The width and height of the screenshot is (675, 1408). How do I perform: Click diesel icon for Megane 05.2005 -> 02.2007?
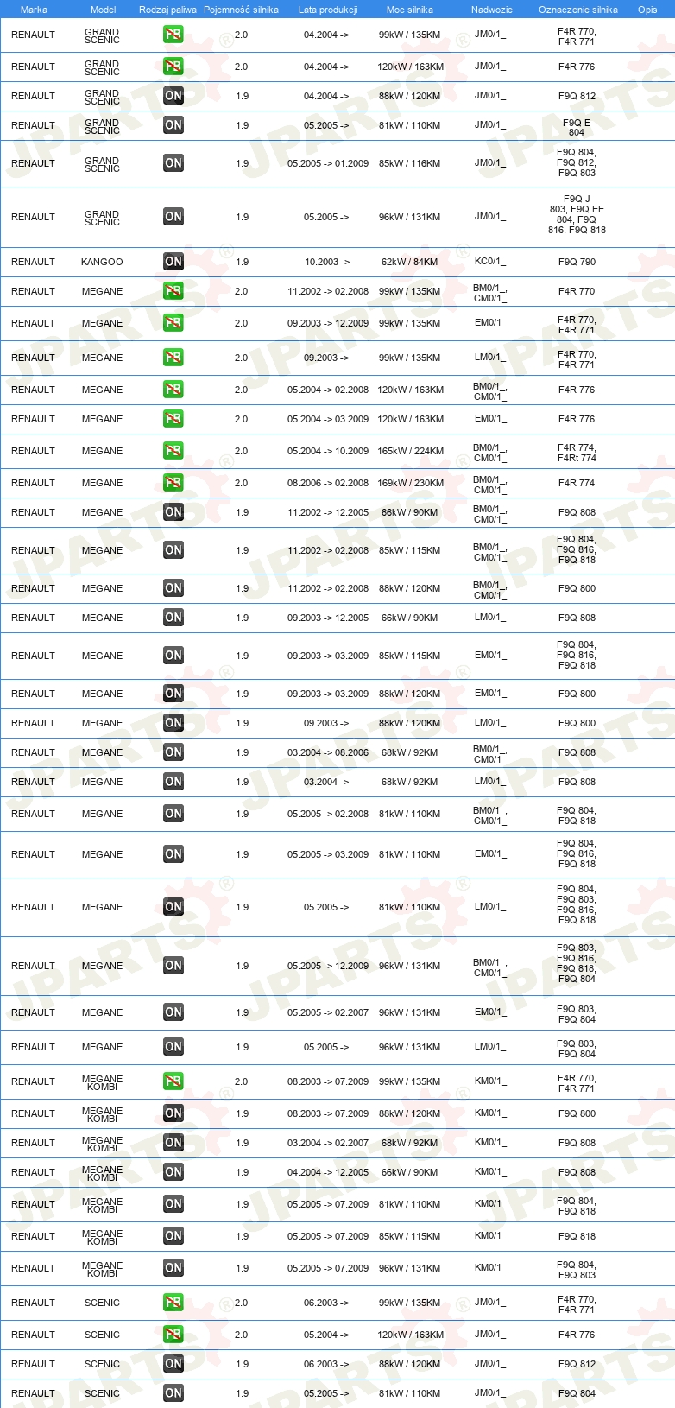pos(173,1012)
